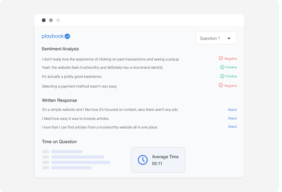Click the dark window control dot
The width and height of the screenshot is (282, 192).
click(x=44, y=20)
